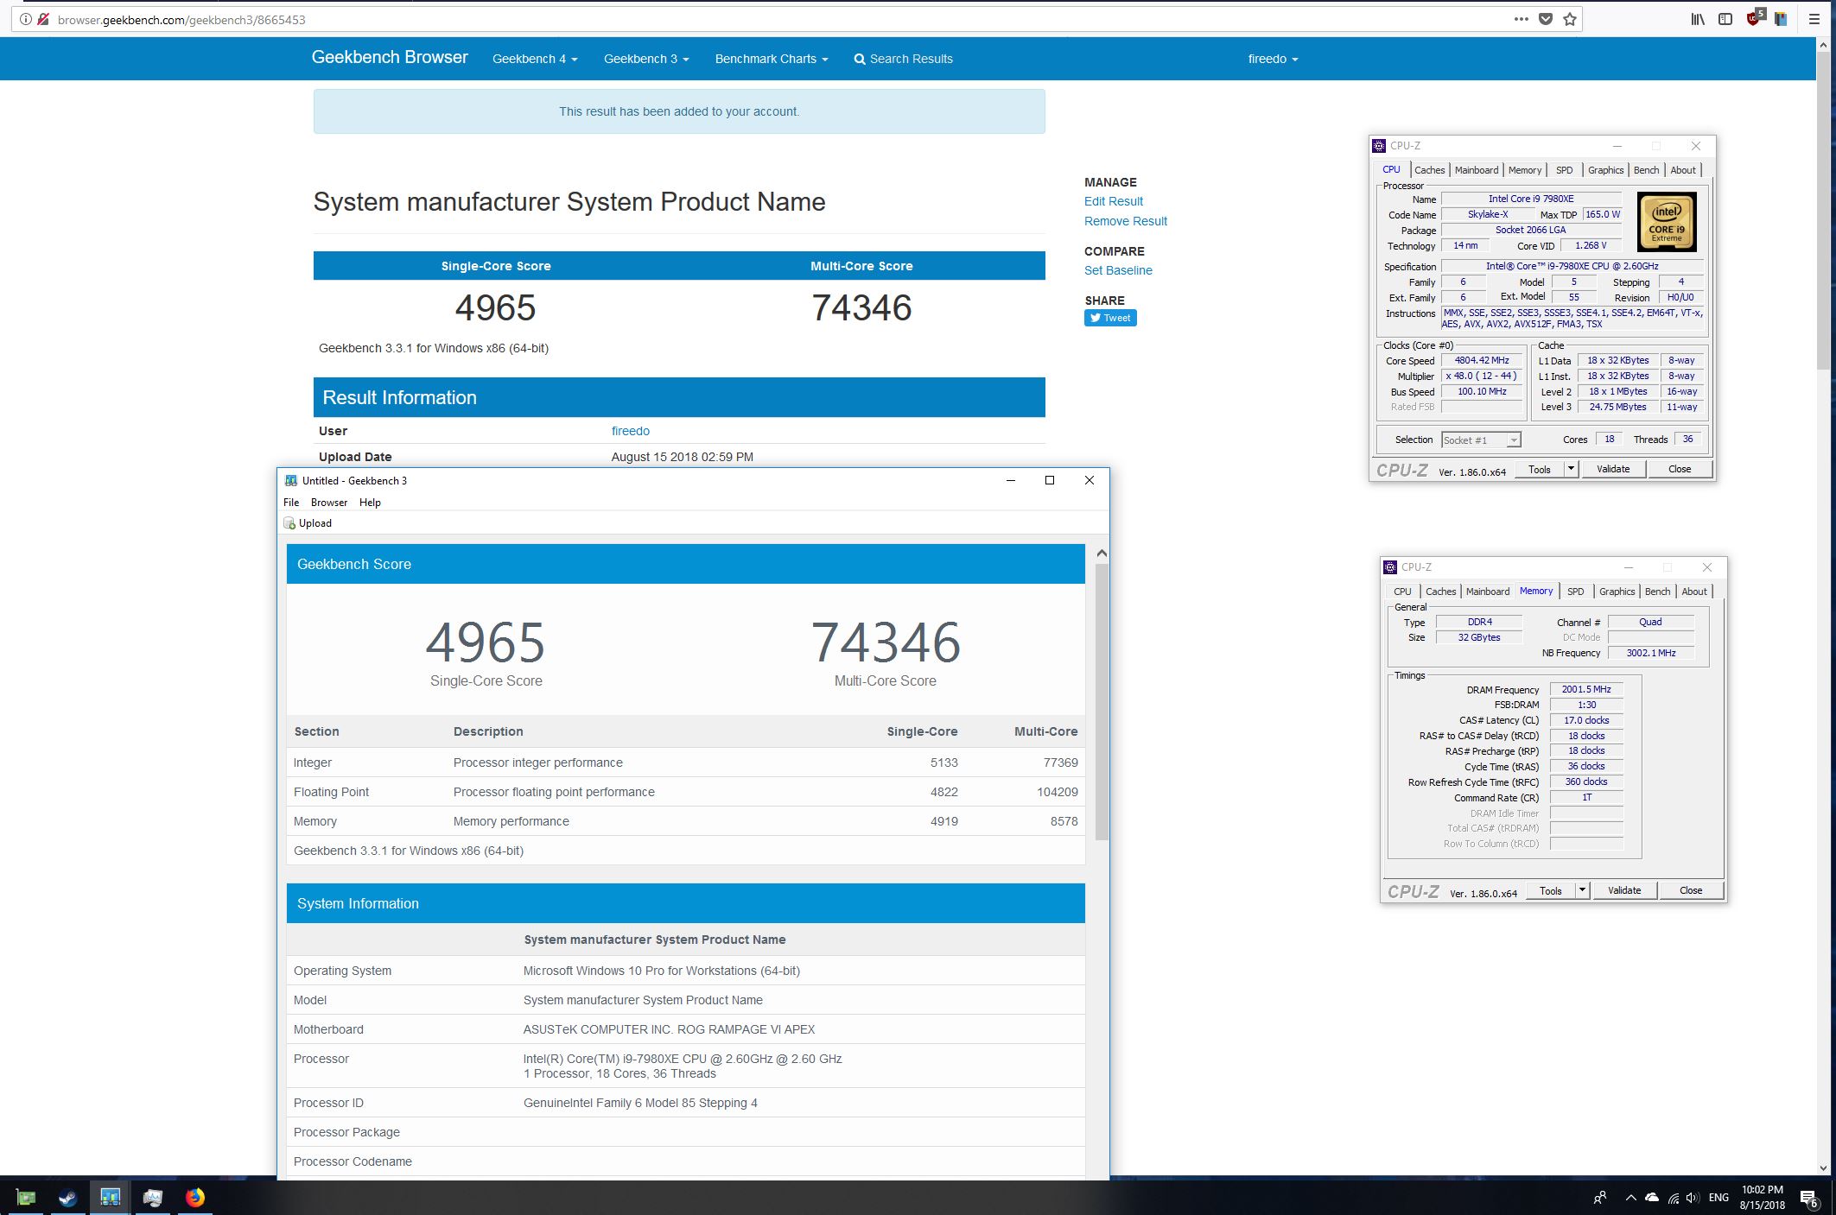Image resolution: width=1836 pixels, height=1215 pixels.
Task: Open Graphics tab in upper CPU-Z window
Action: tap(1605, 170)
